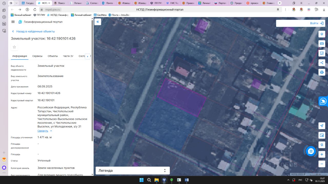Viewport: 328px width, 184px height.
Task: Click the highlighted purple land parcel
Action: pos(182,97)
